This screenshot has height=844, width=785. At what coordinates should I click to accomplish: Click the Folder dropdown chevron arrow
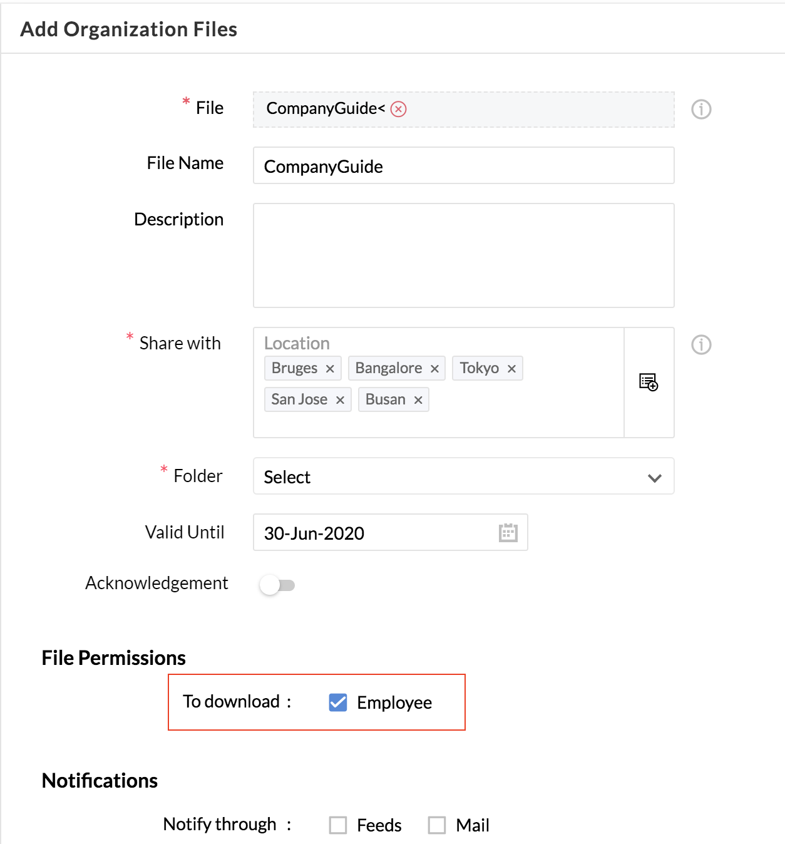click(x=655, y=478)
